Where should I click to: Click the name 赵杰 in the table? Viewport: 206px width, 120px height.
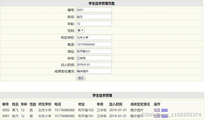15,116
